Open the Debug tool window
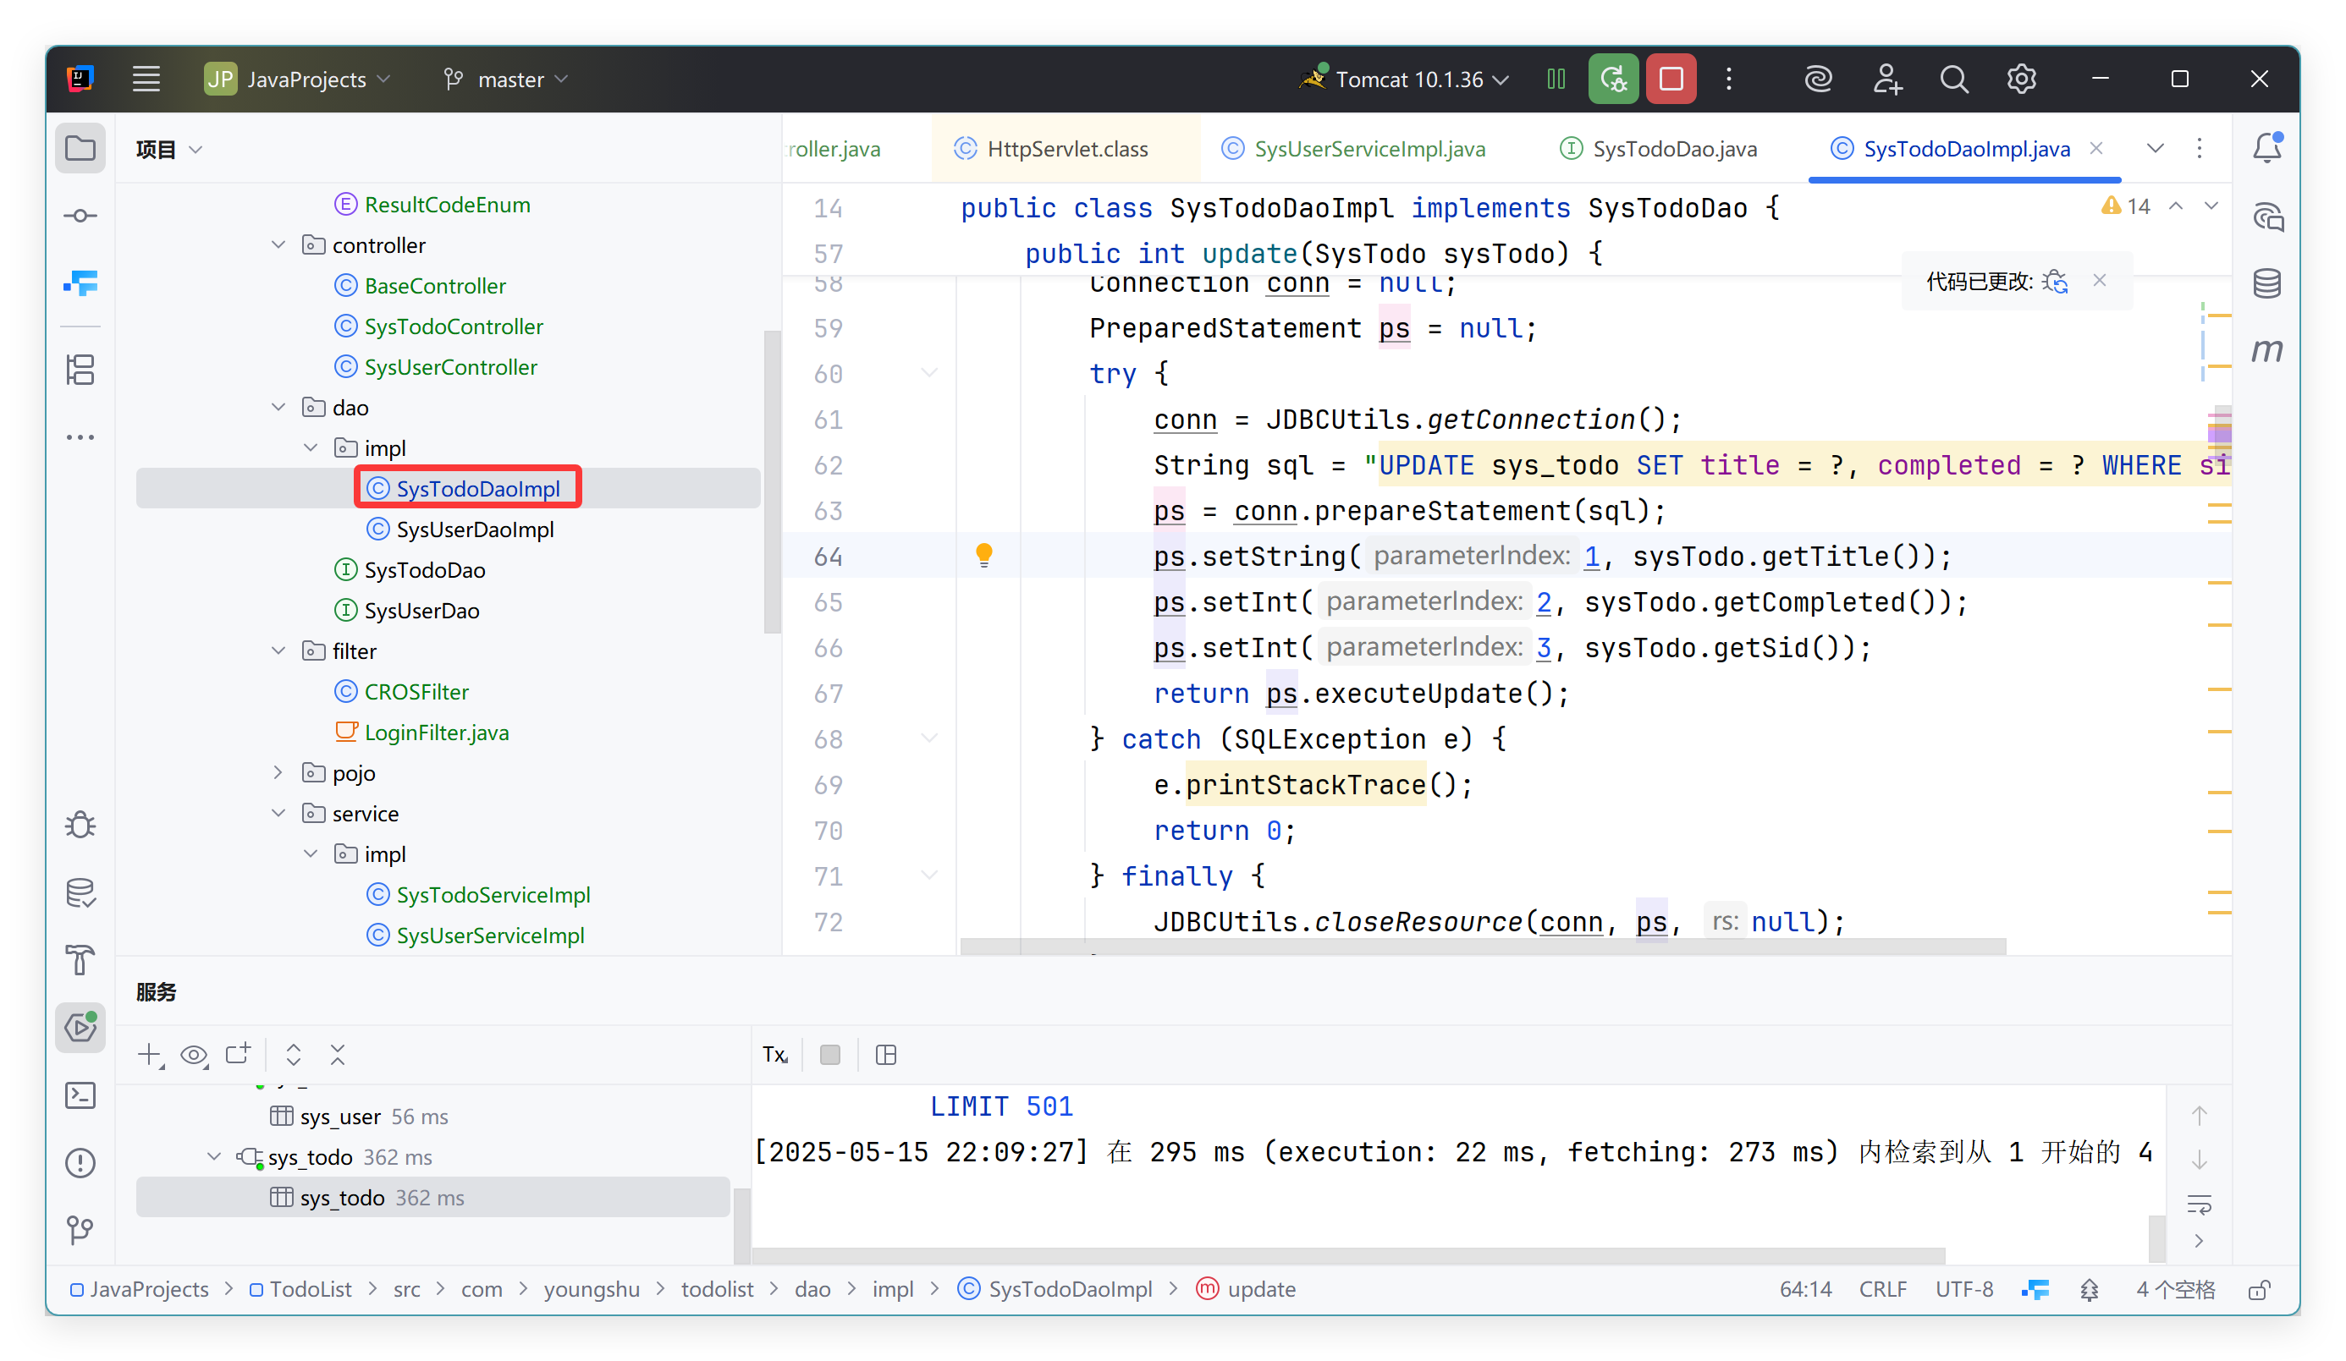 (x=80, y=824)
